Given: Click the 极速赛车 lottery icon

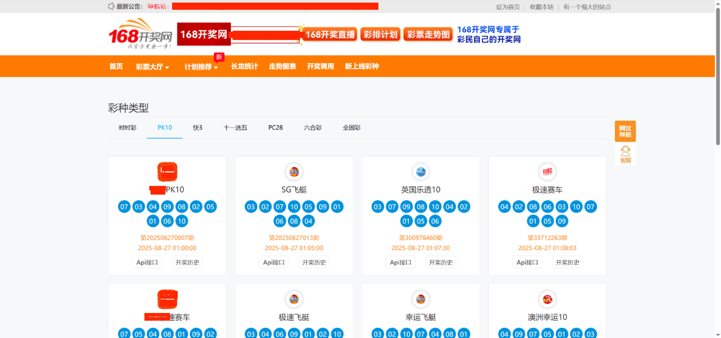Looking at the screenshot, I should pyautogui.click(x=547, y=172).
